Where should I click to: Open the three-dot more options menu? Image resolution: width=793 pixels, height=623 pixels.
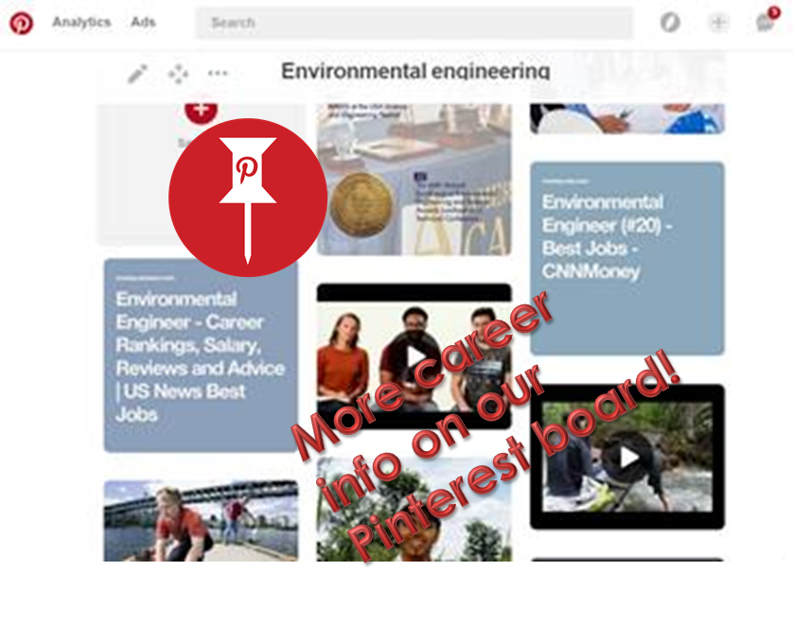(218, 73)
